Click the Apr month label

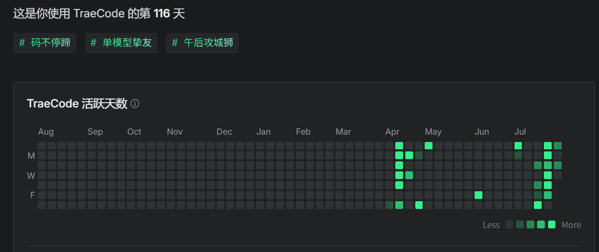pos(392,132)
